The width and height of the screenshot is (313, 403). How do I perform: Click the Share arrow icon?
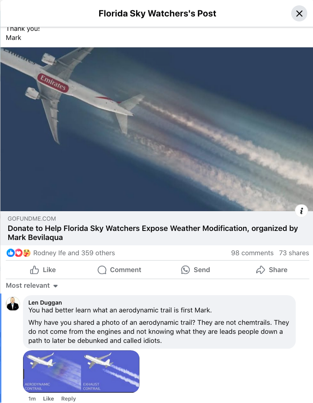pos(260,270)
